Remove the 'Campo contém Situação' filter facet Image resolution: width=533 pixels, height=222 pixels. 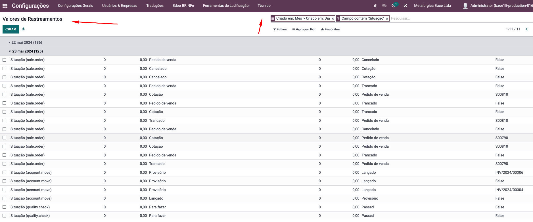point(387,19)
